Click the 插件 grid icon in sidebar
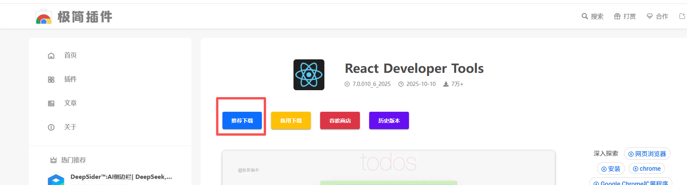 [51, 79]
